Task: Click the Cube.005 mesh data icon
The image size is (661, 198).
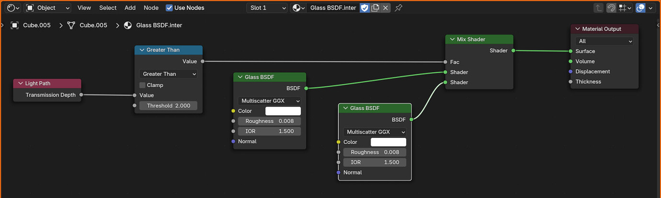Action: [x=71, y=25]
